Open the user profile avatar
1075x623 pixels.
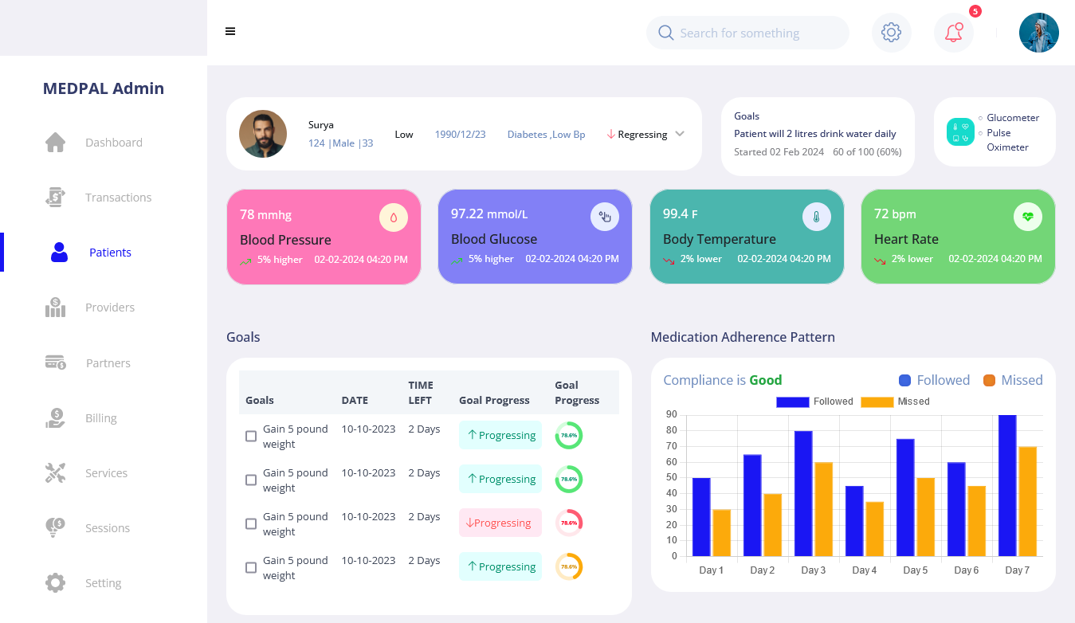(1039, 33)
